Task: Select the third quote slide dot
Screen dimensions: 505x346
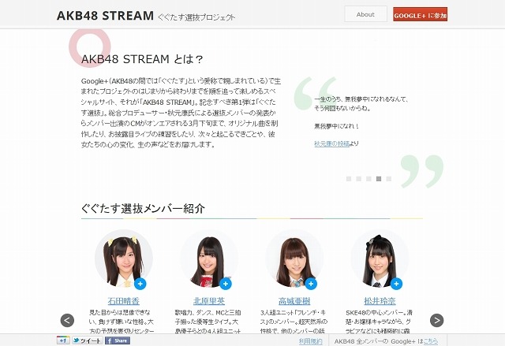Action: point(368,179)
